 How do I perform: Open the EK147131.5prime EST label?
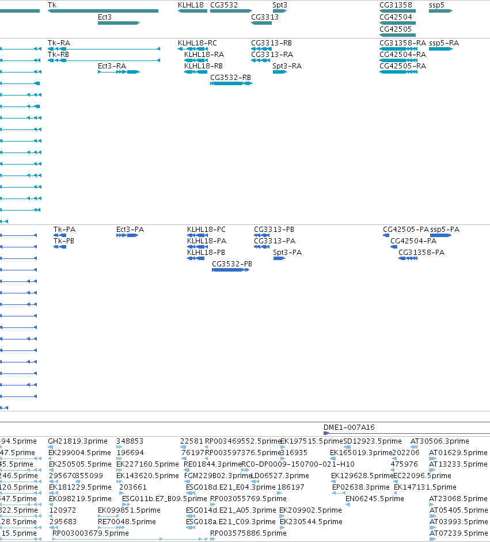pos(425,487)
